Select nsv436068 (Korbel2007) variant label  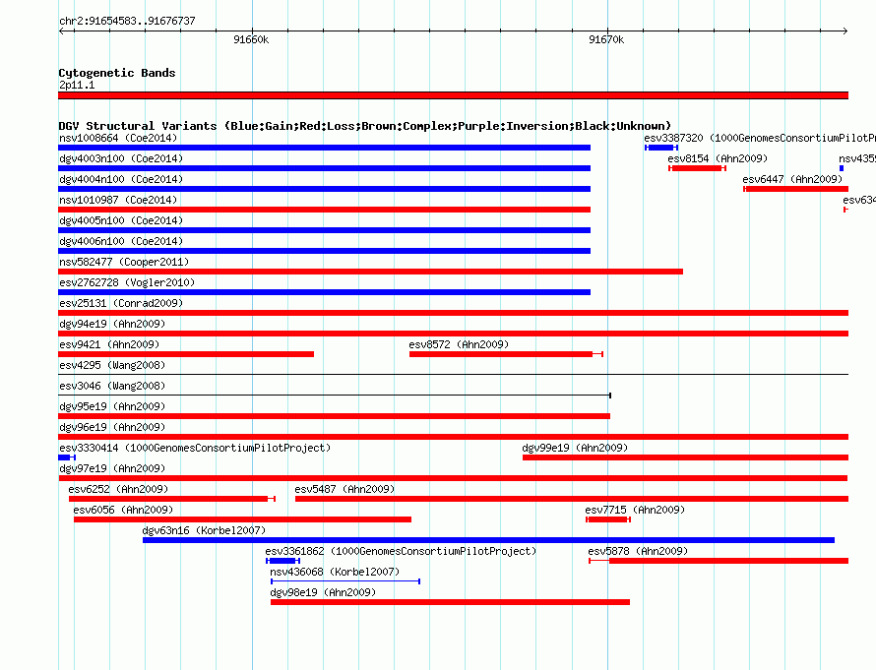(x=335, y=572)
